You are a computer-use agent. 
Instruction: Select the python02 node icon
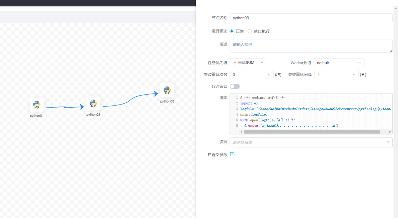[93, 104]
